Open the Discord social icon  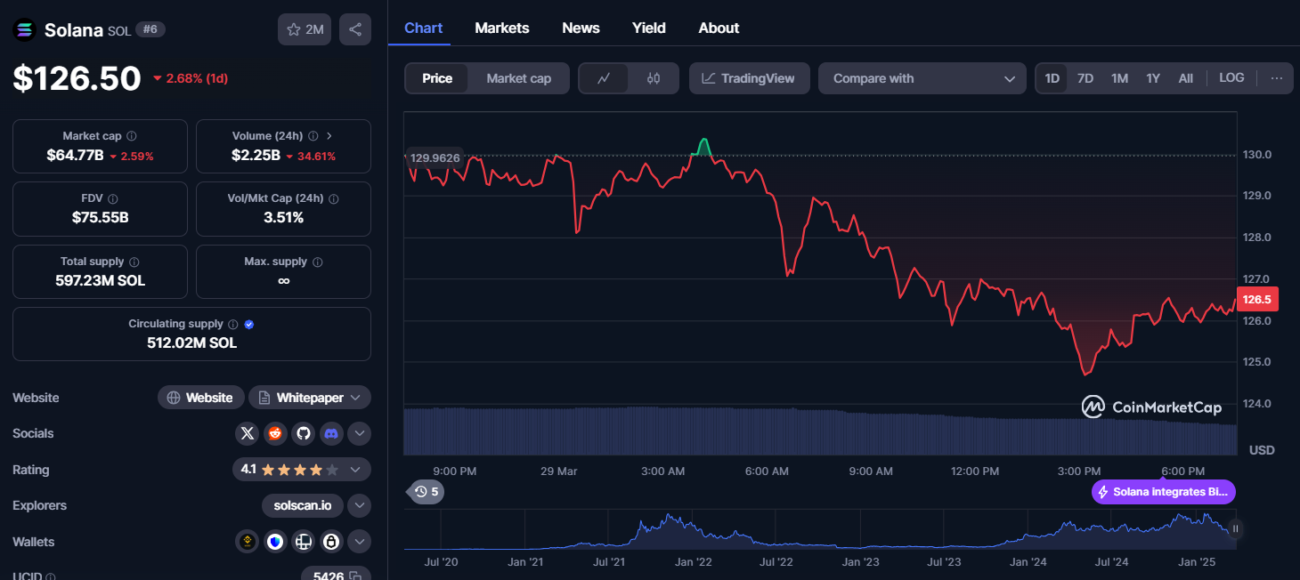coord(331,433)
